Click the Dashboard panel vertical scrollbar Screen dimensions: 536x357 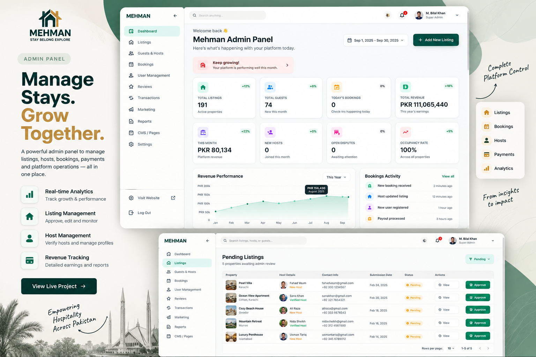[468, 40]
